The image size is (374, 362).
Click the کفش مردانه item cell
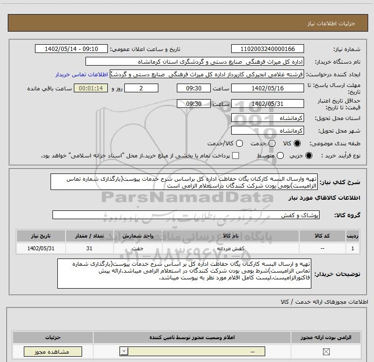[x=230, y=248]
